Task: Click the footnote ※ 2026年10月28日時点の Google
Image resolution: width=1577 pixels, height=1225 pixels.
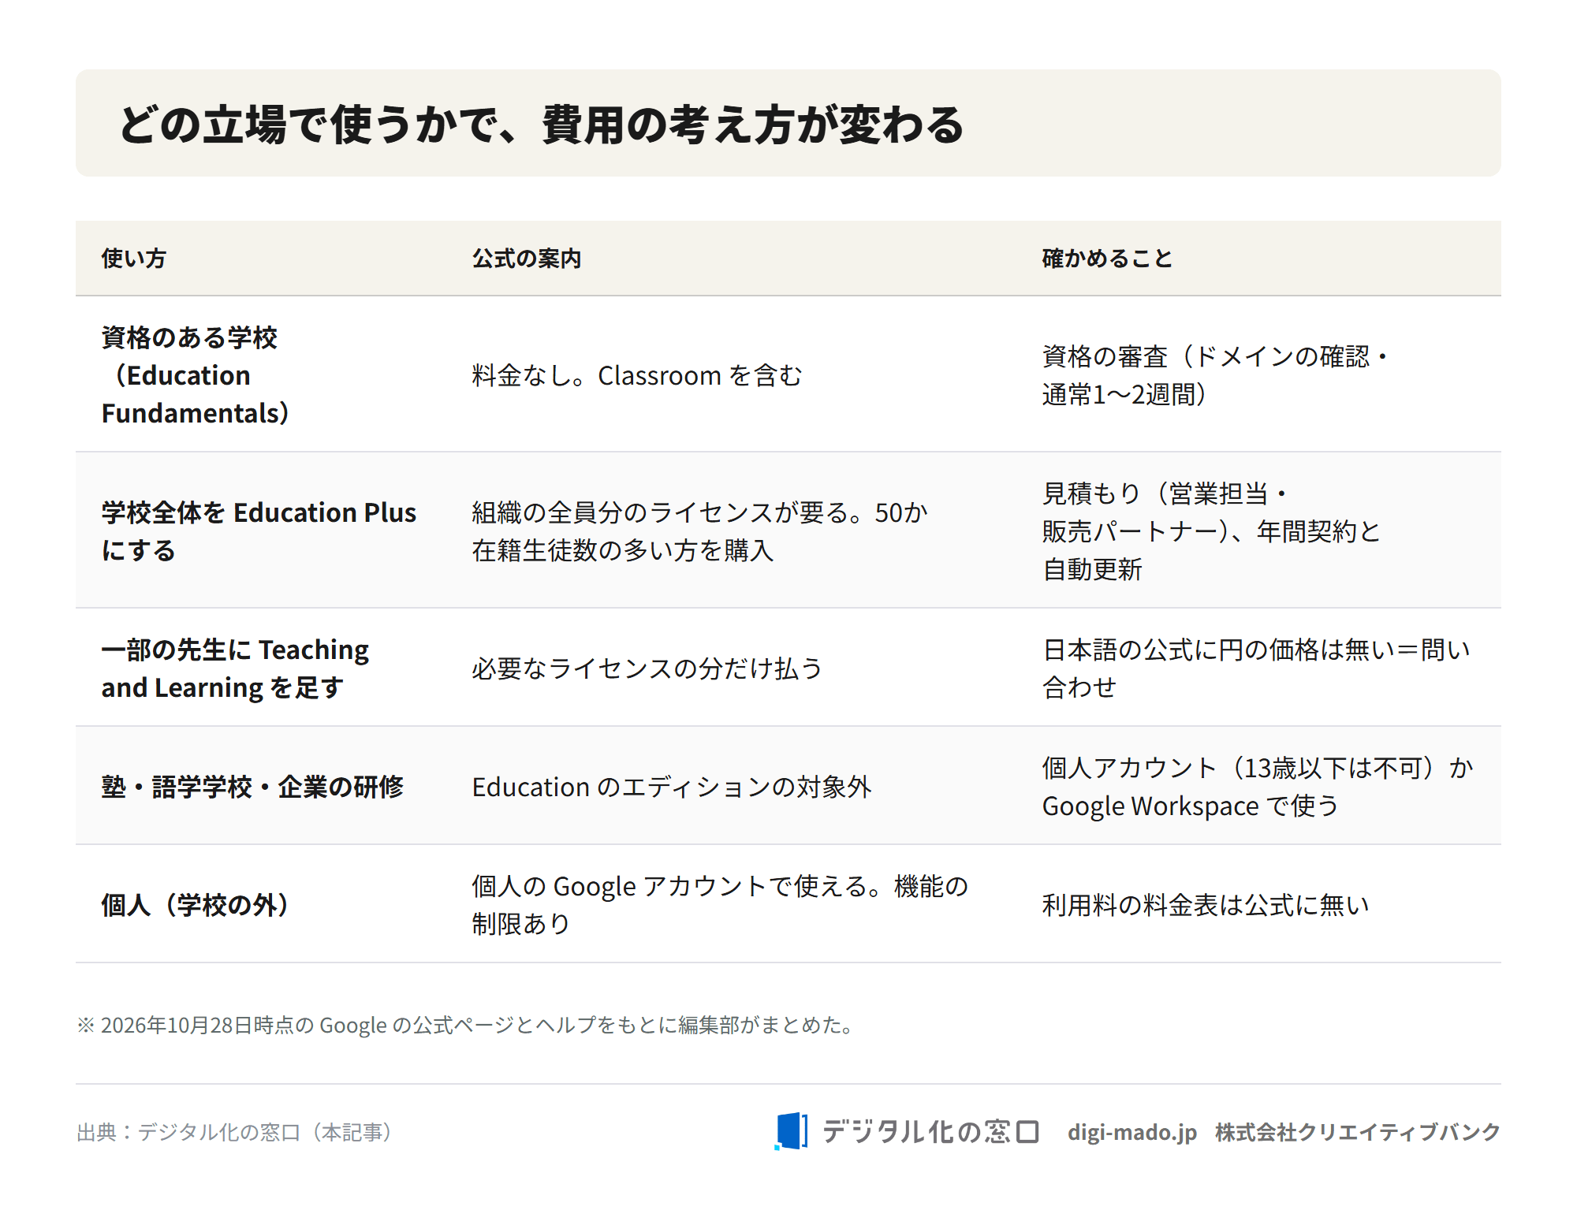Action: point(464,1025)
